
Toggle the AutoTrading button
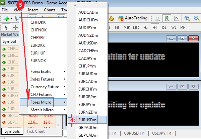(133, 18)
